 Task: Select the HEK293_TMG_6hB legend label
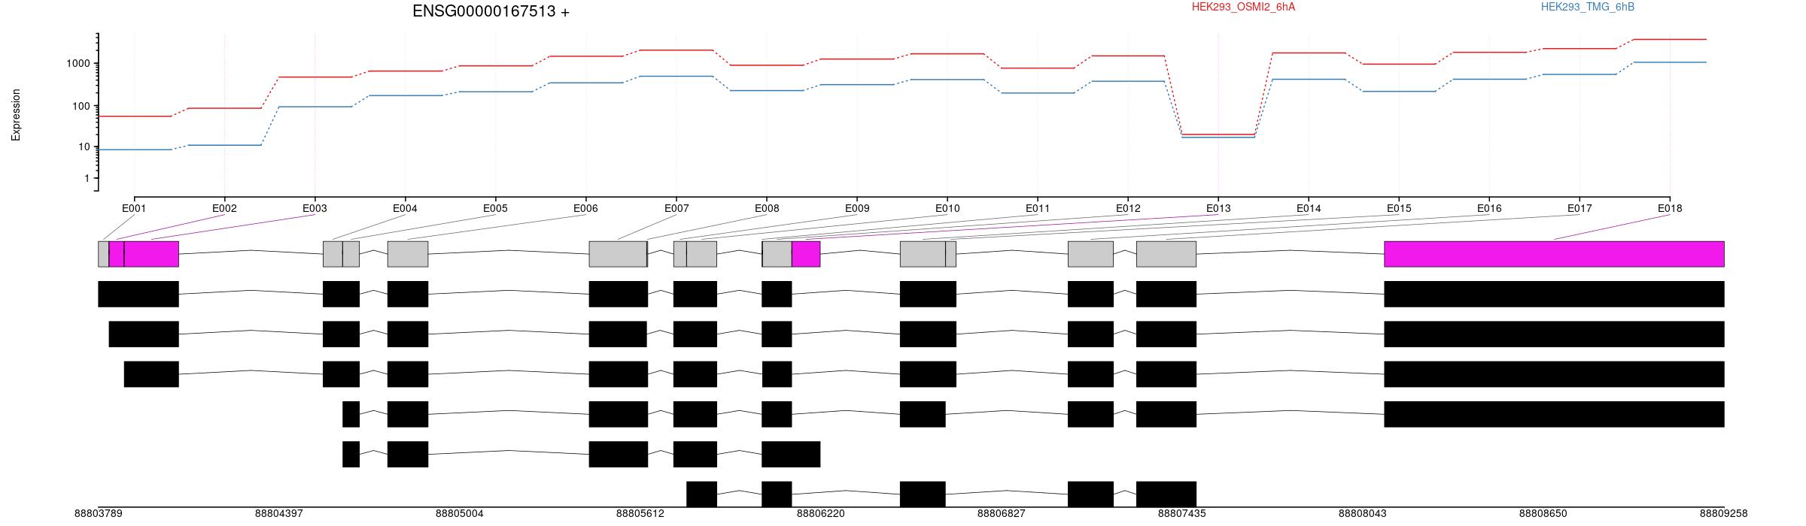coord(1587,7)
